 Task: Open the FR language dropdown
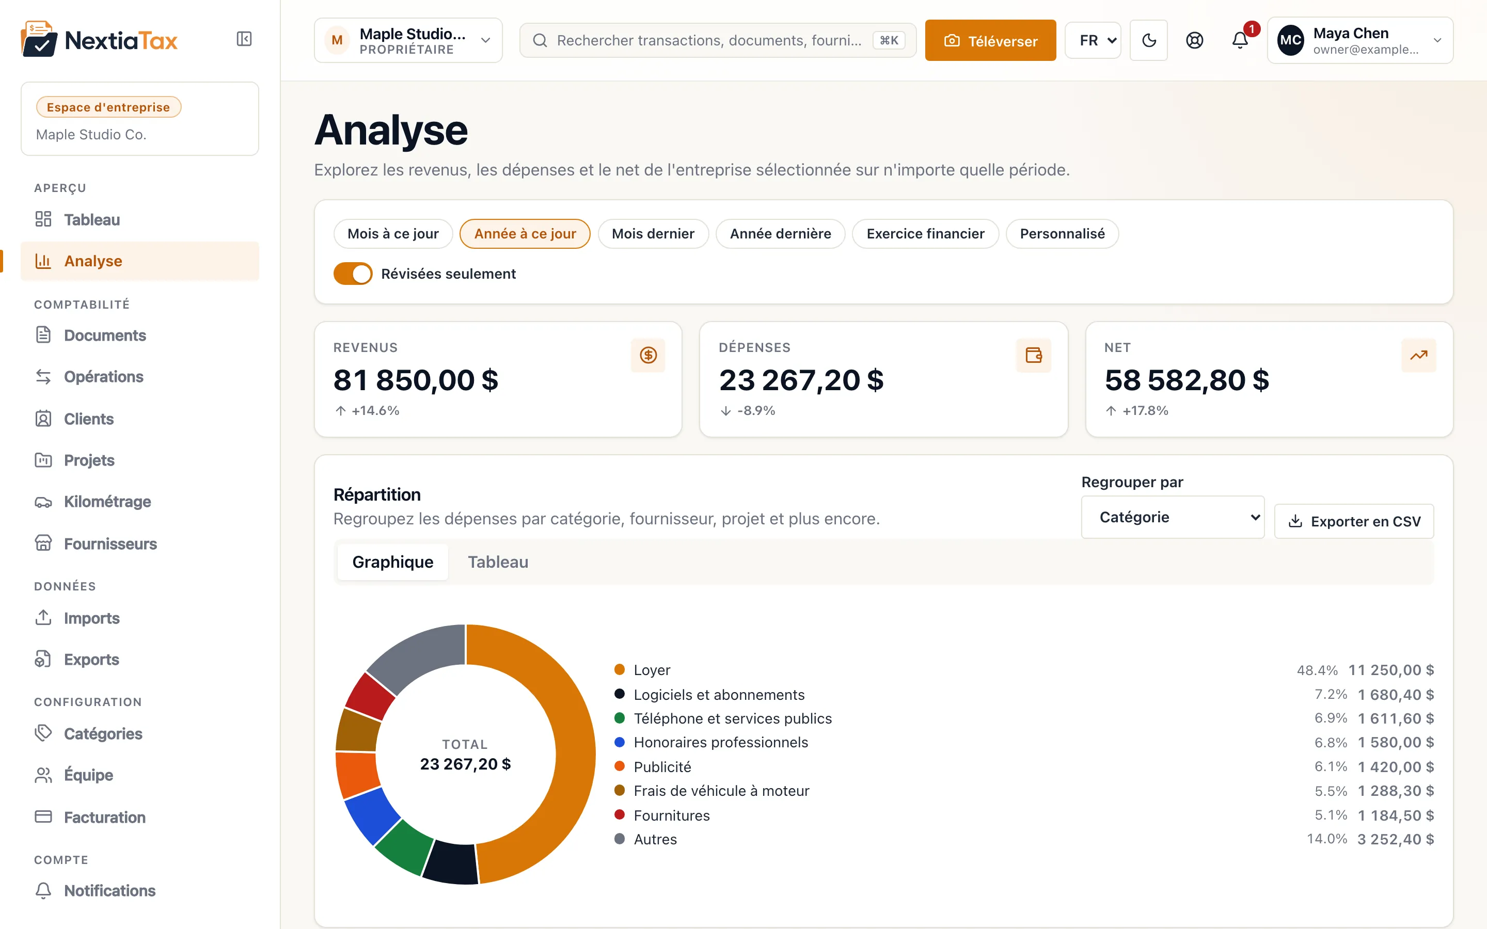click(1093, 41)
